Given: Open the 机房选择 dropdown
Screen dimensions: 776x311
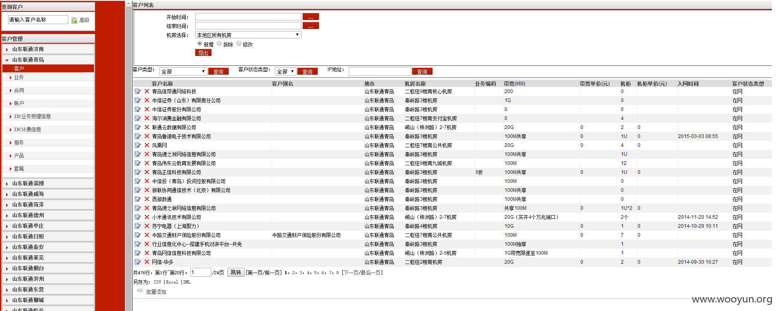Looking at the screenshot, I should point(248,35).
